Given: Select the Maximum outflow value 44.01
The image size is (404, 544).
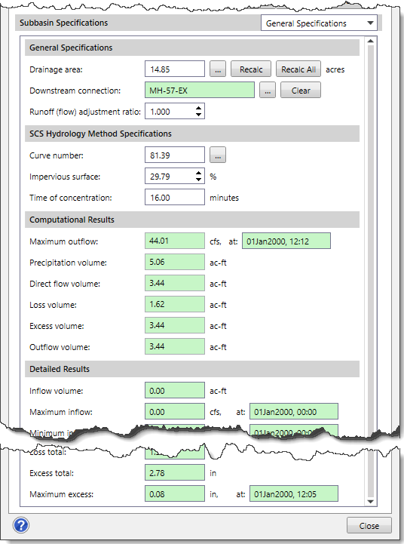Looking at the screenshot, I should coord(175,241).
